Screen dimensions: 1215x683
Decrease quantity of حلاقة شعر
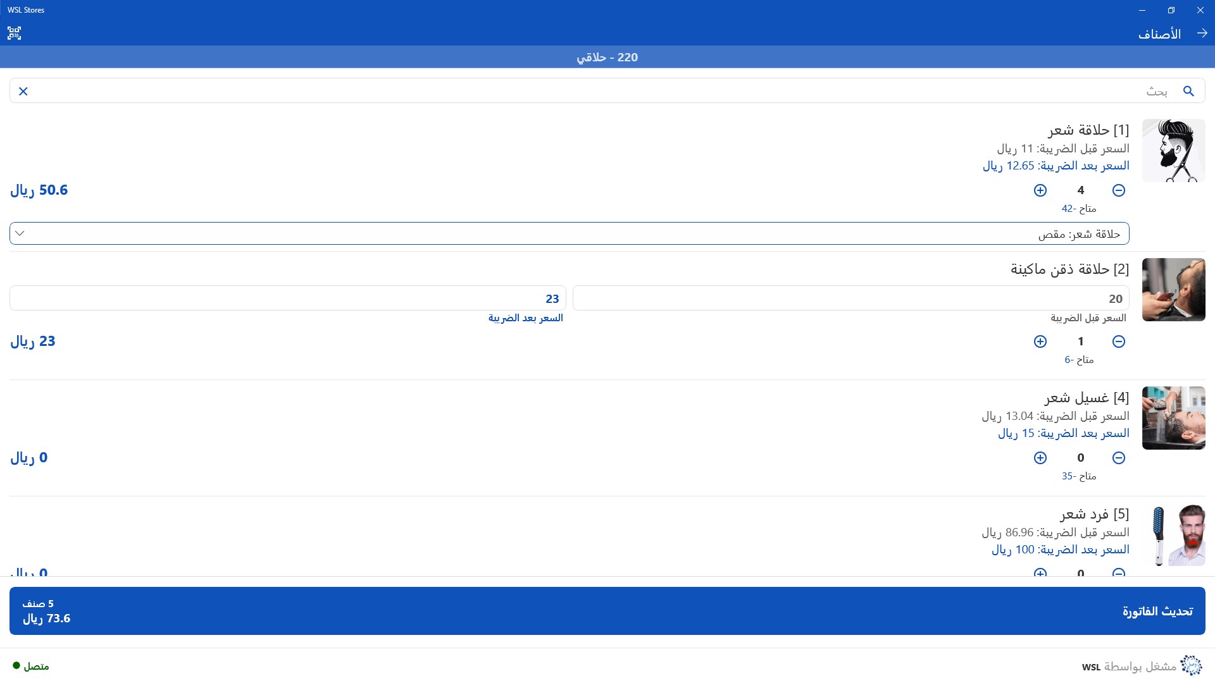[1119, 190]
